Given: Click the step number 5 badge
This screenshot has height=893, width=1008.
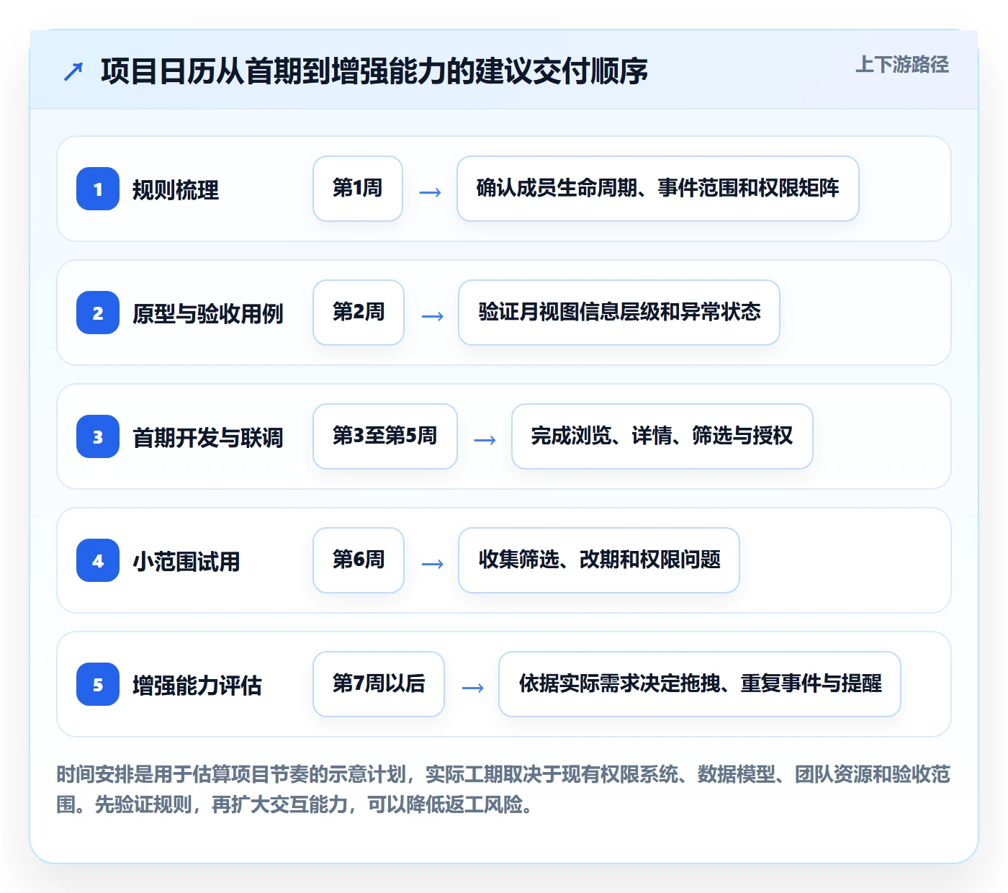Looking at the screenshot, I should click(98, 684).
